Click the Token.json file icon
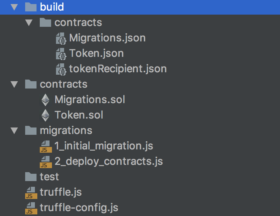 coord(61,54)
